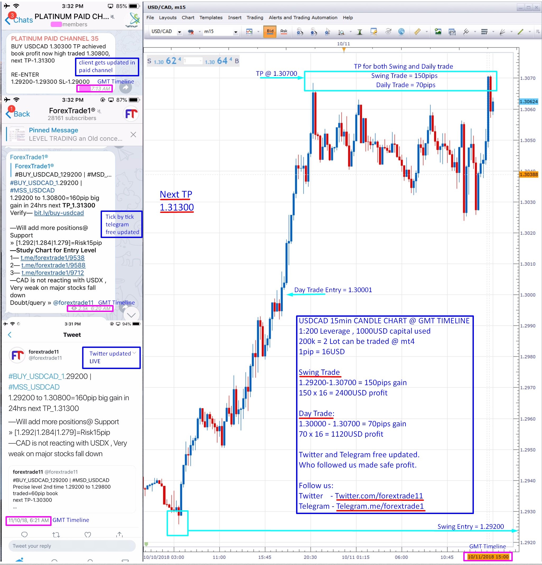Select the green trend line tool

(520, 32)
